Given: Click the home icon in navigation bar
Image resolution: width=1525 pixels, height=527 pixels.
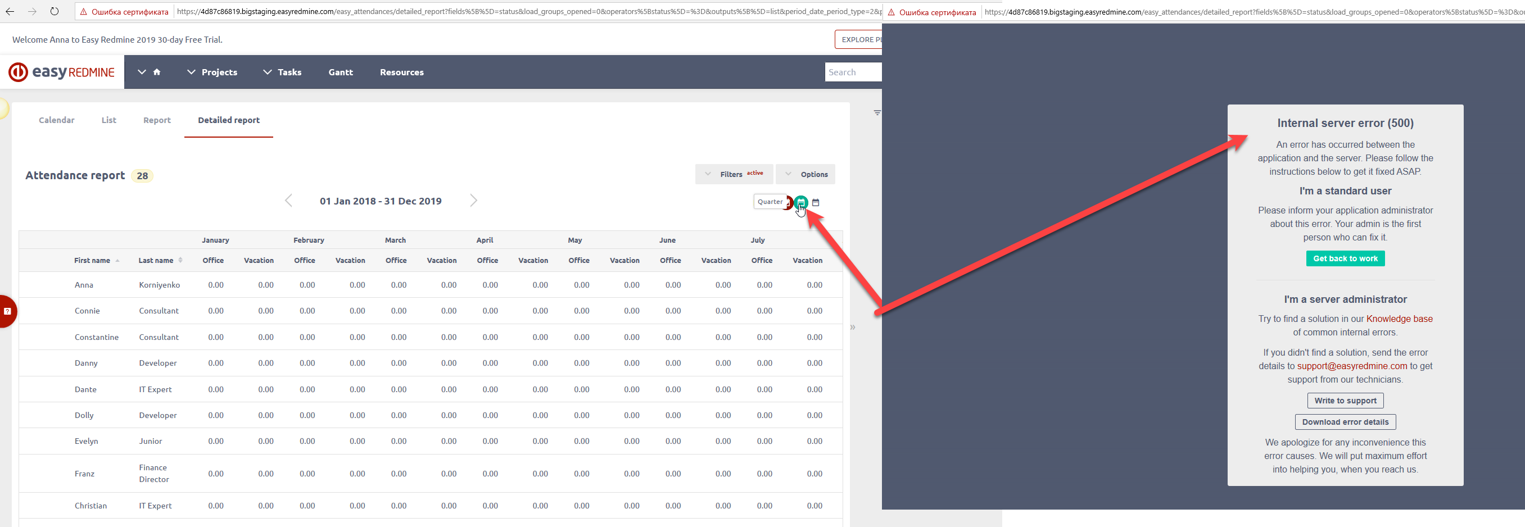Looking at the screenshot, I should pyautogui.click(x=157, y=72).
